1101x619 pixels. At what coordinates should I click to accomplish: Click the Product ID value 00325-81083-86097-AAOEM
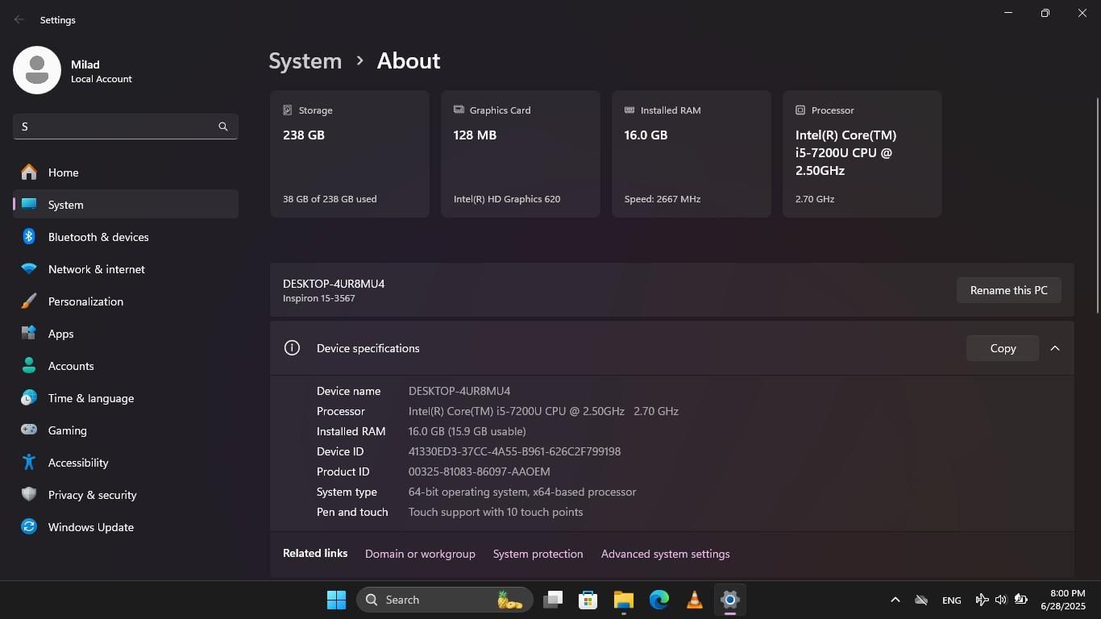[x=480, y=472]
